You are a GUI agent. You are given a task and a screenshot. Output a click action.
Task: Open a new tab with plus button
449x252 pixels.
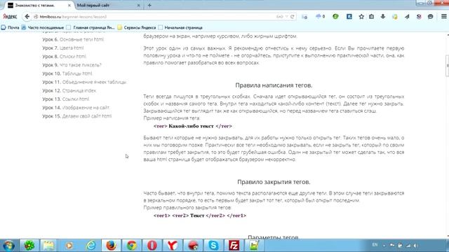pos(149,5)
